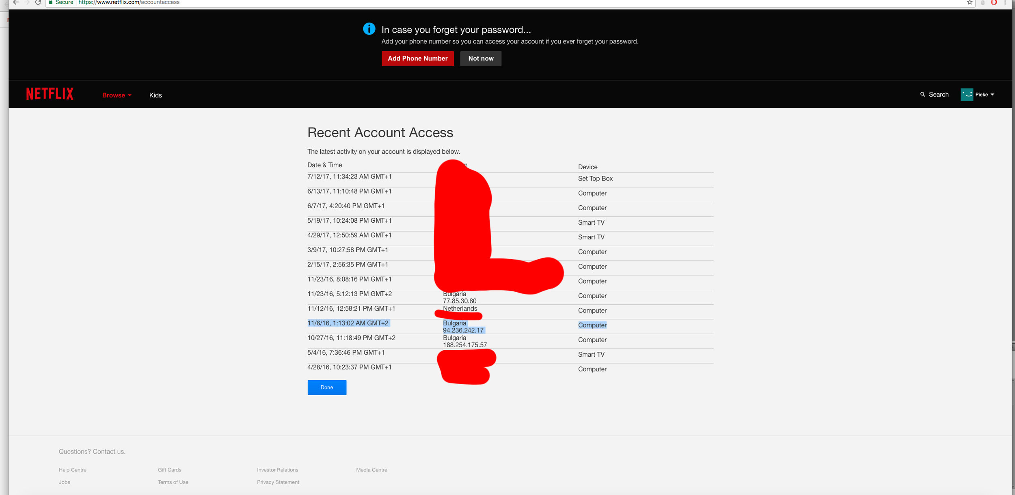
Task: Click the '10/27/16, 11:18:49 PM GMT+2' entry
Action: 351,338
